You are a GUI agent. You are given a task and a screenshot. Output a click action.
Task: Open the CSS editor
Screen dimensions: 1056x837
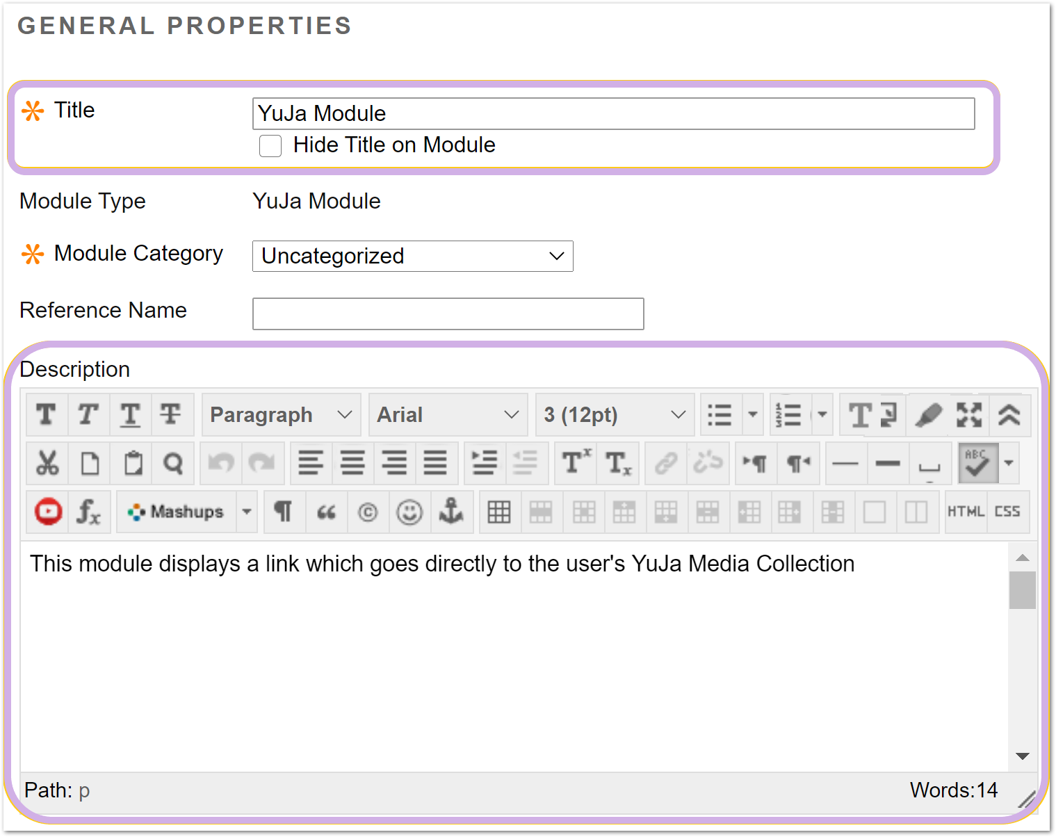pos(1007,512)
